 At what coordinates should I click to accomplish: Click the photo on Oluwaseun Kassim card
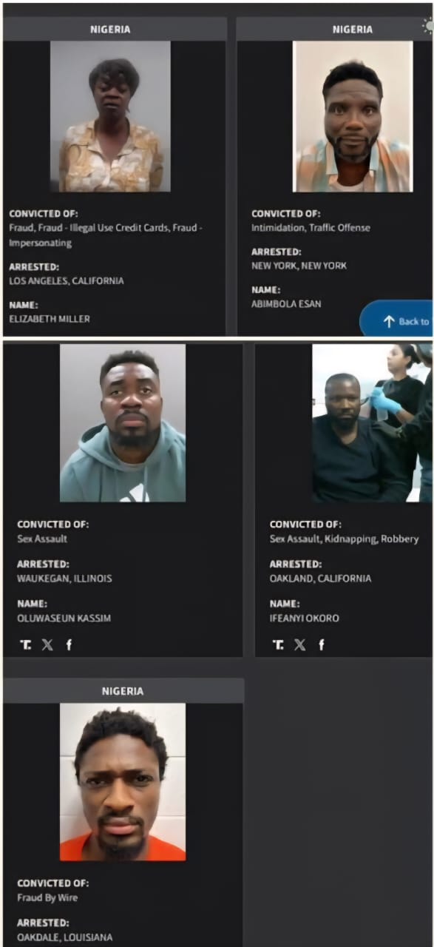[x=123, y=423]
